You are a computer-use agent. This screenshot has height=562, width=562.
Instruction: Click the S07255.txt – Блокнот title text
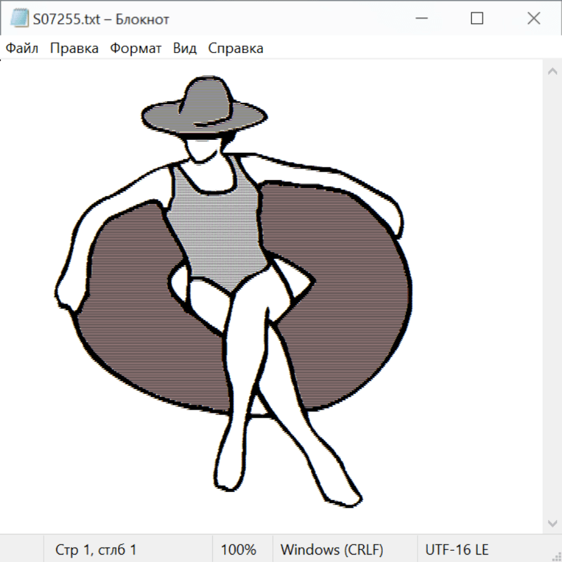point(101,19)
